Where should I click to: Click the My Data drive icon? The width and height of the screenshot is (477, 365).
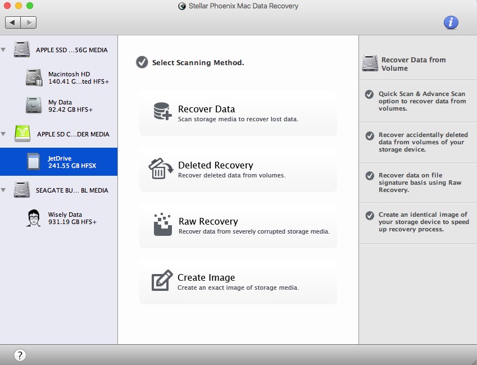coord(34,105)
